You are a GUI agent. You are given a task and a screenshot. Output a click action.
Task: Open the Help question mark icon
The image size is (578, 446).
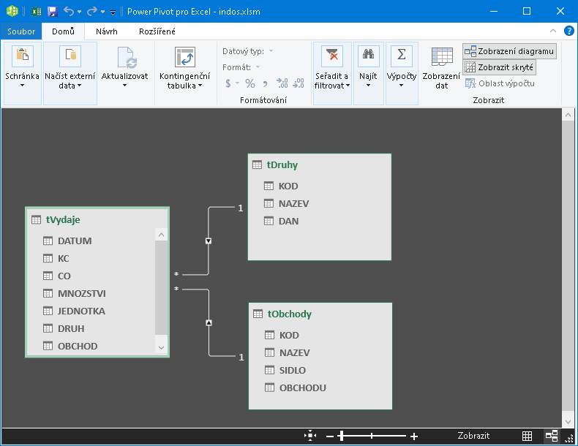(568, 31)
